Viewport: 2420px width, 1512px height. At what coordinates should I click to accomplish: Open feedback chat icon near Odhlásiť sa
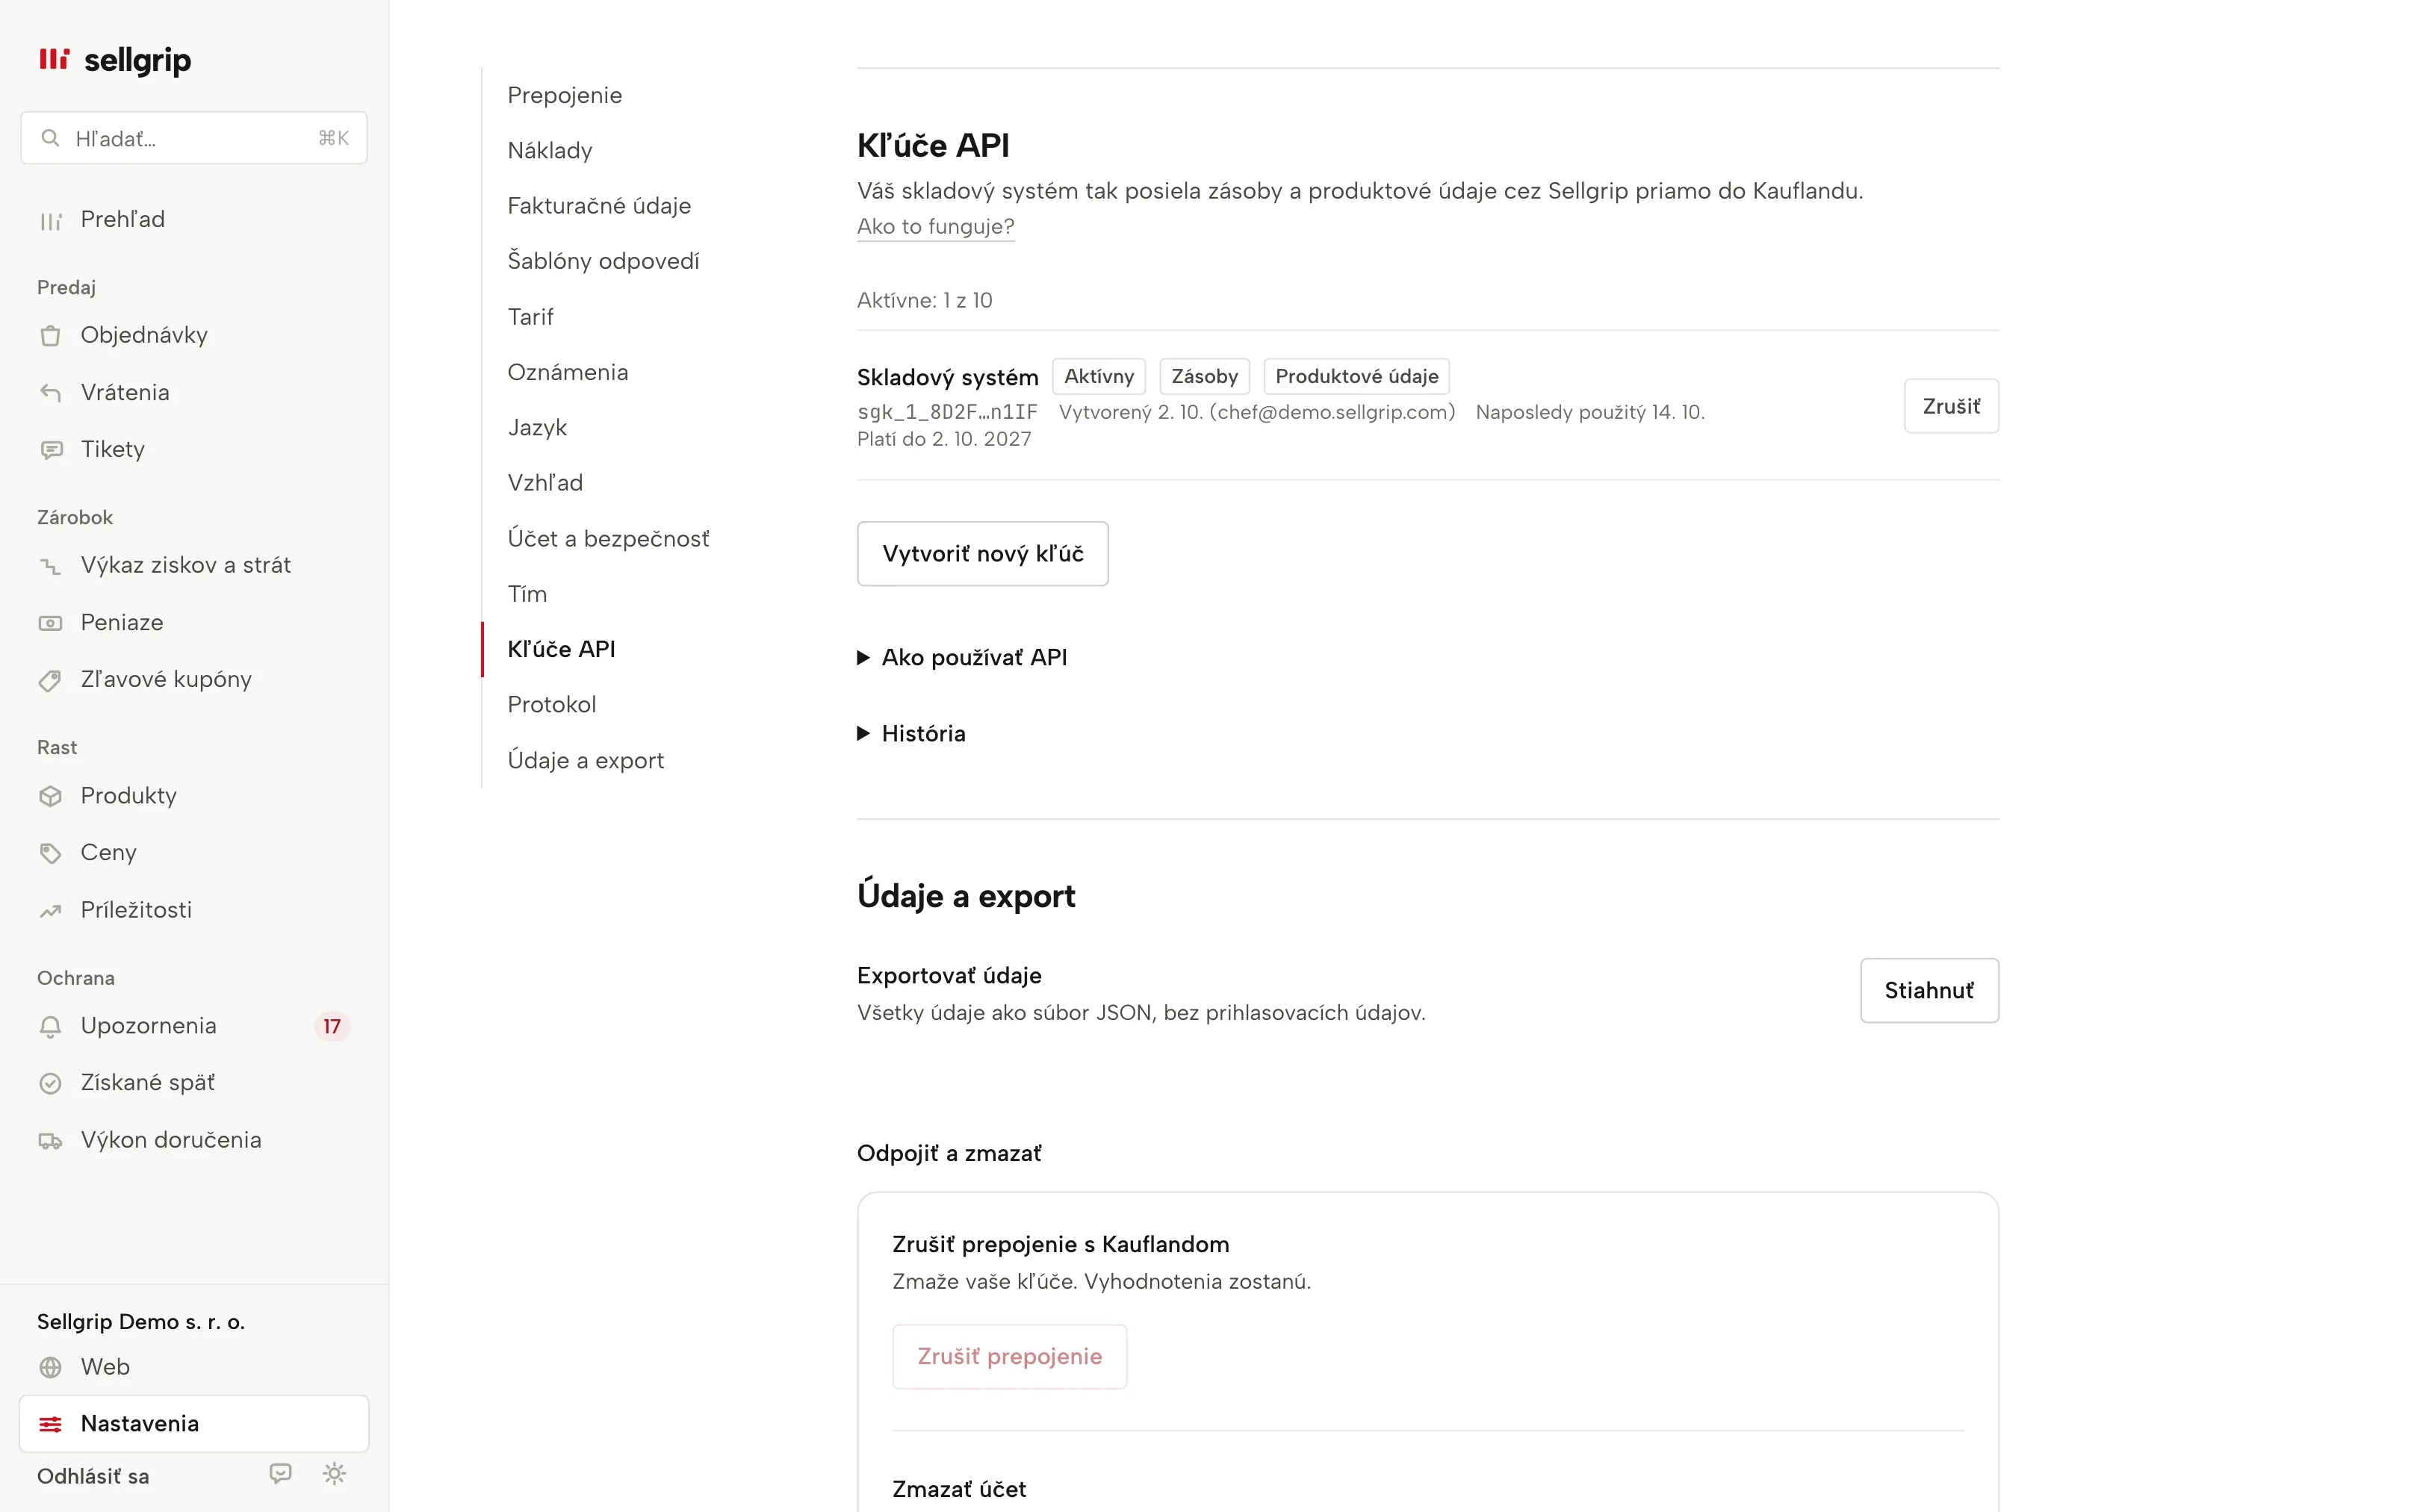(280, 1474)
